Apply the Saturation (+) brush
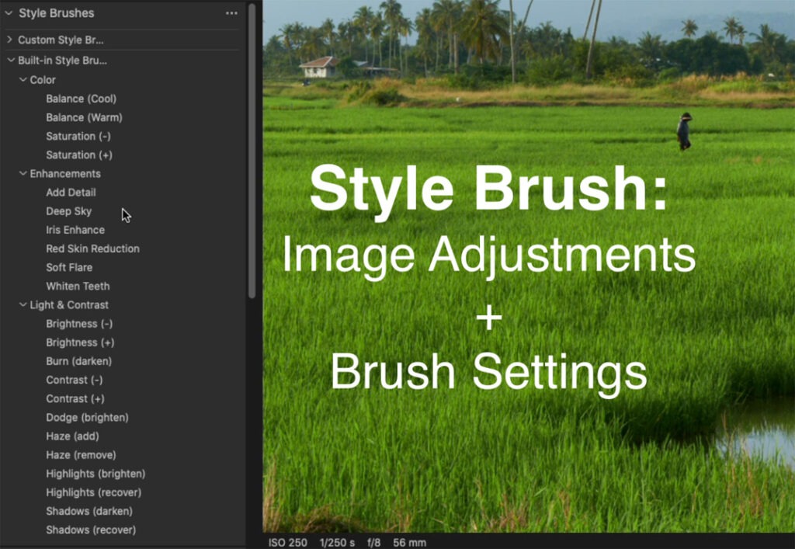Viewport: 795px width, 549px height. (78, 155)
